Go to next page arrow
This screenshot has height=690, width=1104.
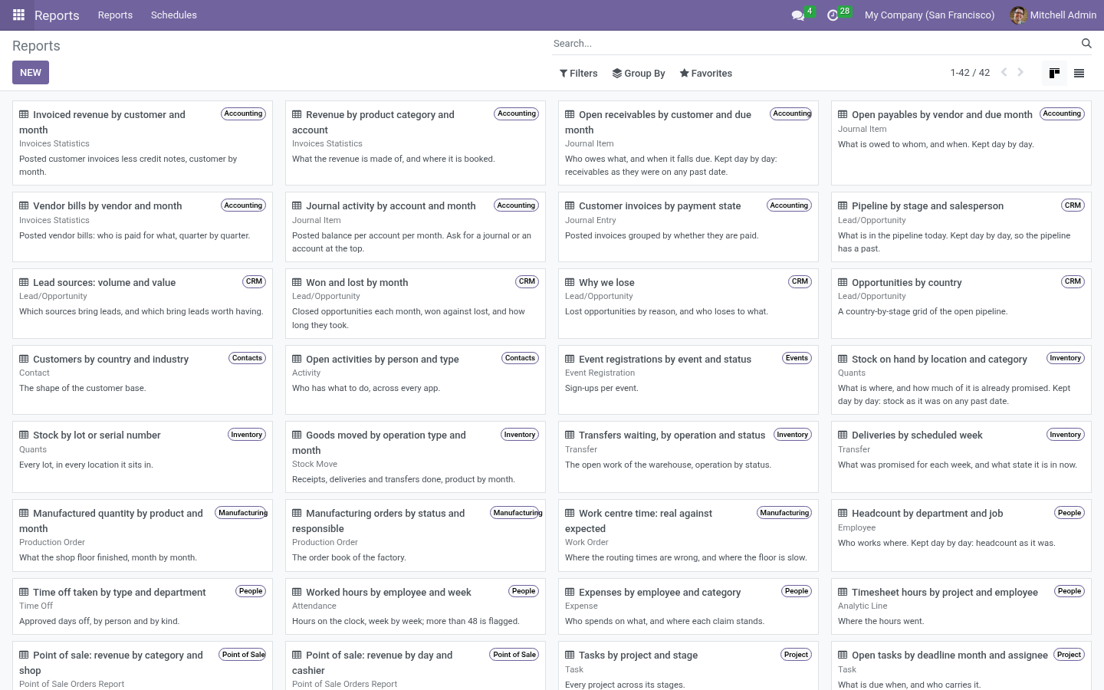coord(1020,73)
